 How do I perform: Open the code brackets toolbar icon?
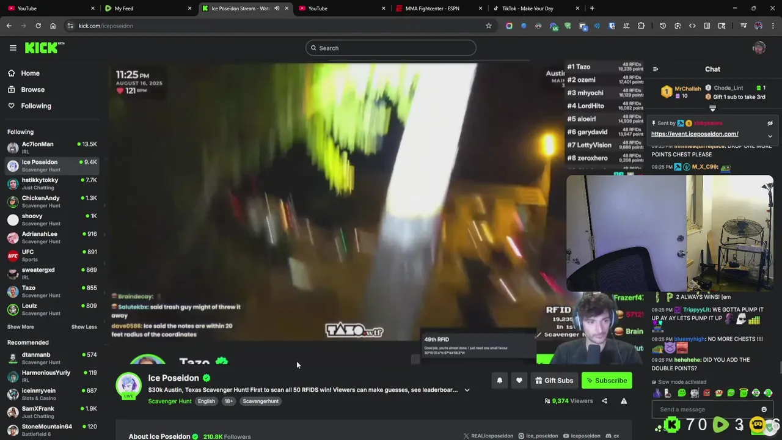click(x=692, y=26)
